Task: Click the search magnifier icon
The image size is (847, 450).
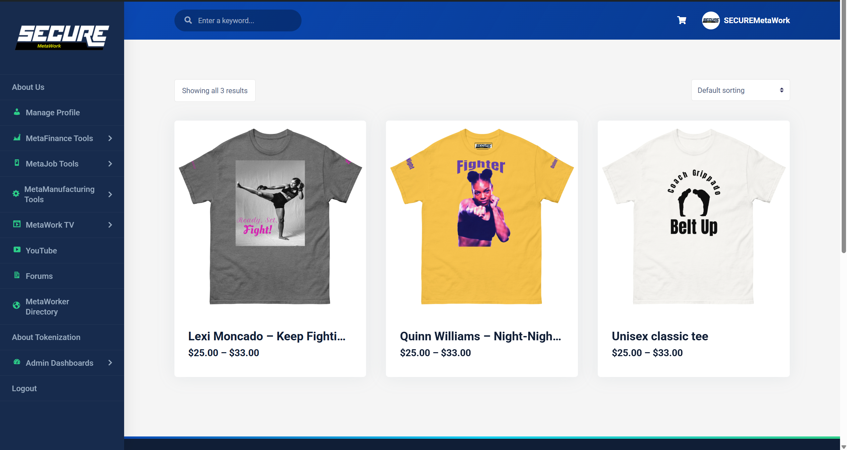Action: click(x=188, y=20)
